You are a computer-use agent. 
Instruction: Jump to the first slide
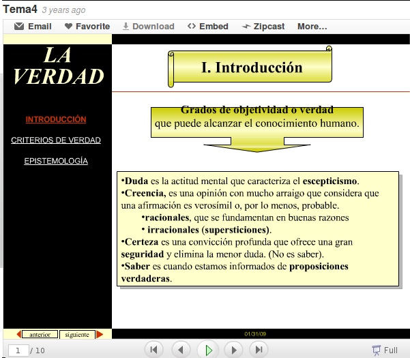pos(155,350)
